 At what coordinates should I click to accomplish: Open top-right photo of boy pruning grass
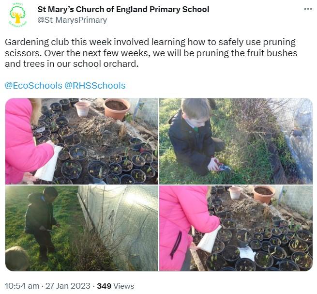pos(236,141)
